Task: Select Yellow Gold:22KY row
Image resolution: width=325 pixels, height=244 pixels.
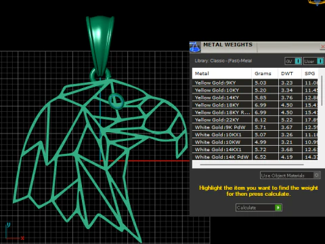Action: point(255,120)
